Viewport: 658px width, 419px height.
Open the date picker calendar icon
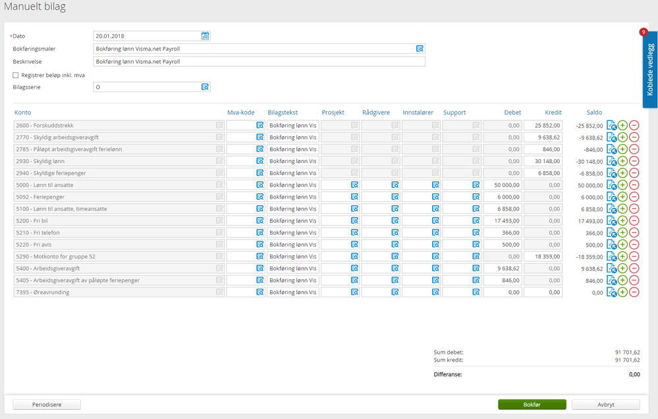(x=205, y=36)
